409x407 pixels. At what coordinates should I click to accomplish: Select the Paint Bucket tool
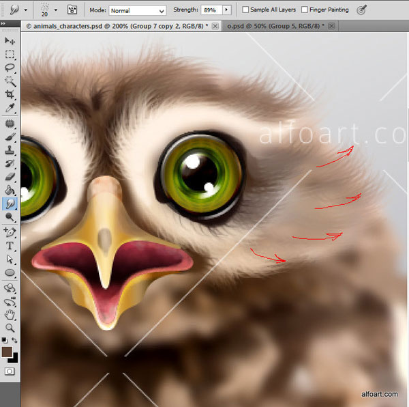point(10,191)
